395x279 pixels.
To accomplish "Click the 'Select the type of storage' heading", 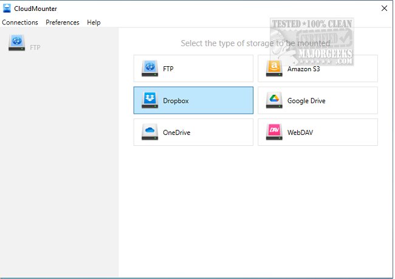I will coord(255,43).
